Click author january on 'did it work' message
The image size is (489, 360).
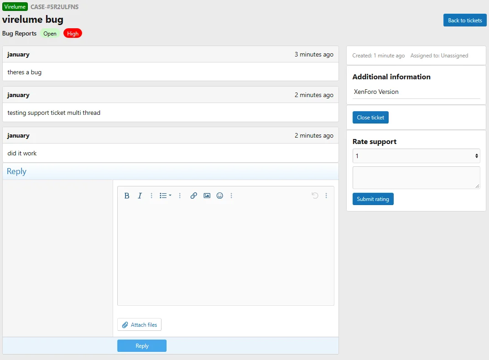click(18, 135)
